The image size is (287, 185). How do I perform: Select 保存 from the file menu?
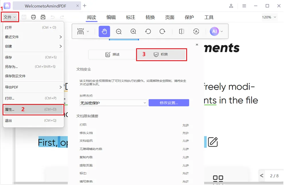click(33, 57)
